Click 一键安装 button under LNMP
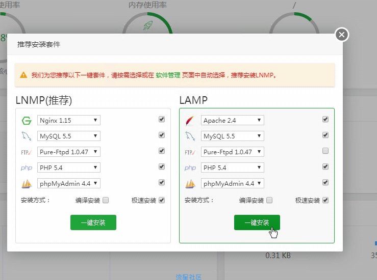 pyautogui.click(x=93, y=222)
